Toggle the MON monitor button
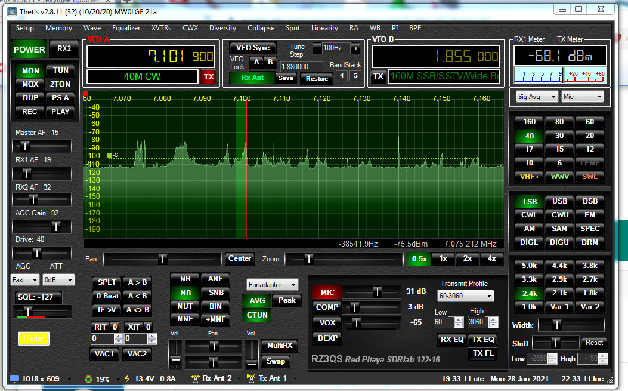 (x=30, y=71)
